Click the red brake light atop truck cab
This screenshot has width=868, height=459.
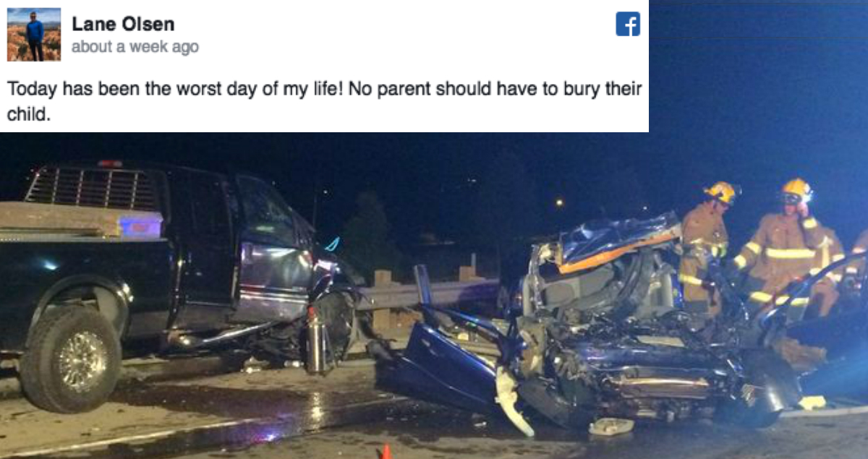110,164
